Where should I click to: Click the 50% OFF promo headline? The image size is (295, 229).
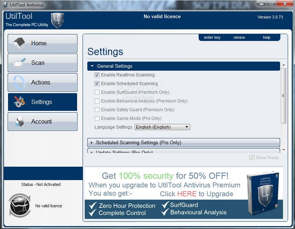coord(165,176)
